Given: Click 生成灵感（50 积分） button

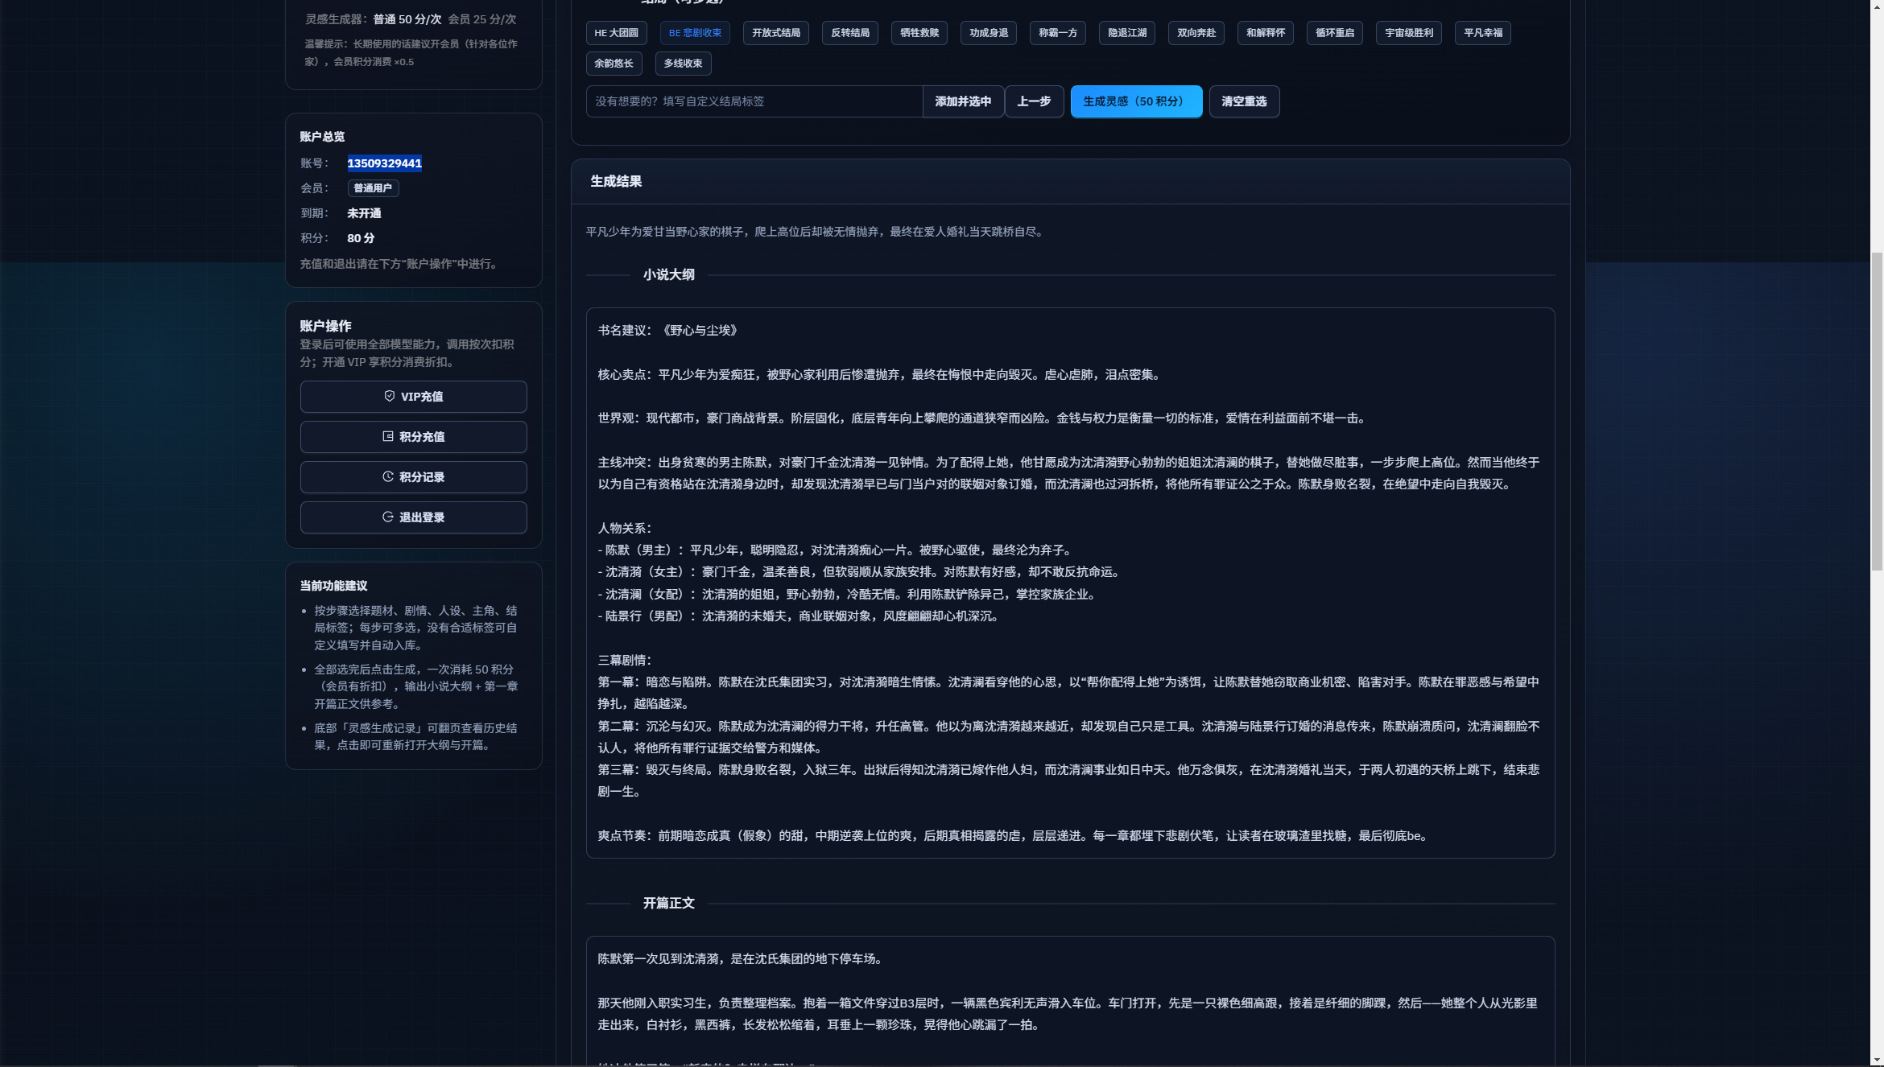Looking at the screenshot, I should pos(1136,101).
